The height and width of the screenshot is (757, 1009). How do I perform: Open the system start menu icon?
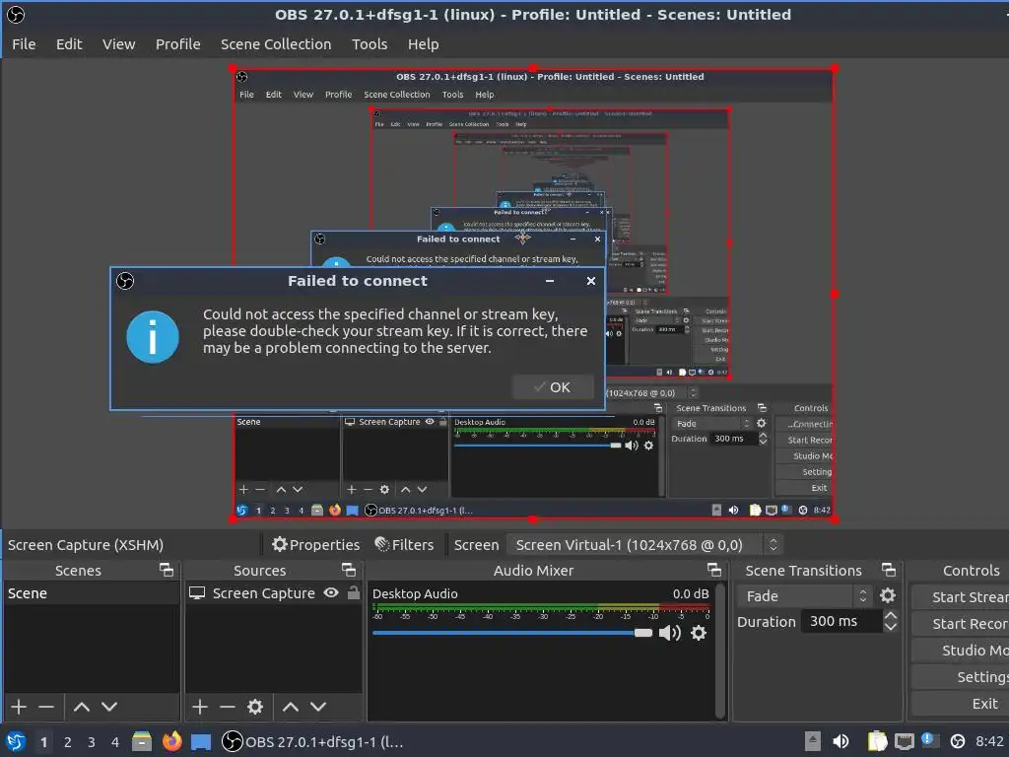pos(16,741)
